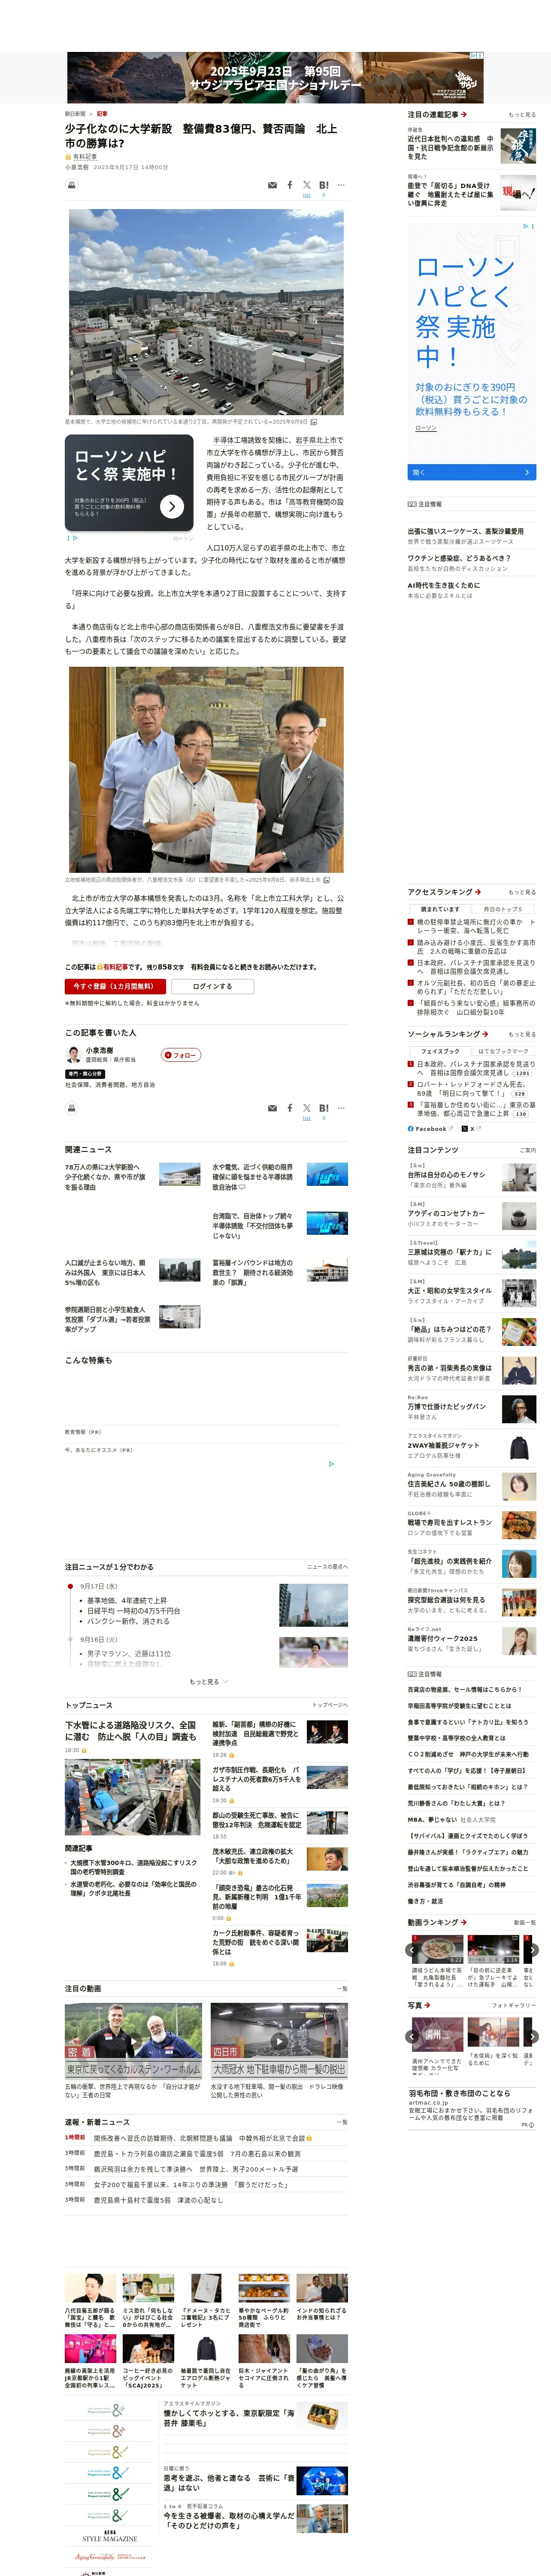Open 動画一覧 link in video ranking

(x=525, y=1922)
